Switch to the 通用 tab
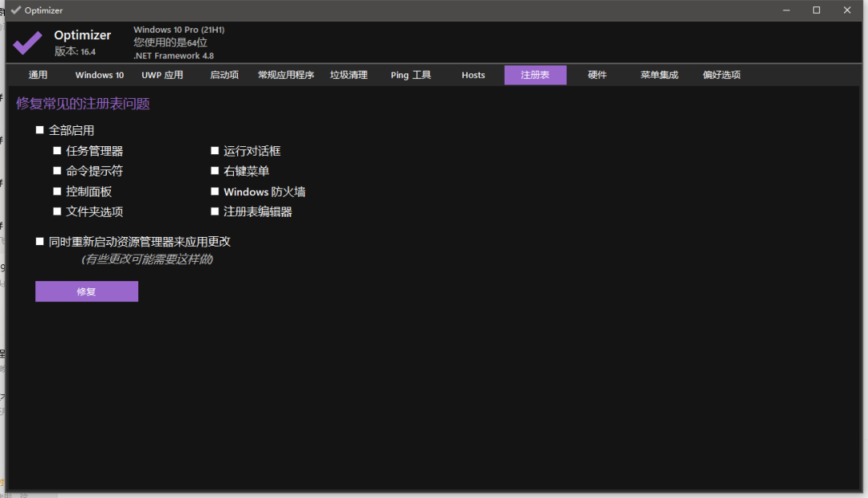 pos(39,75)
